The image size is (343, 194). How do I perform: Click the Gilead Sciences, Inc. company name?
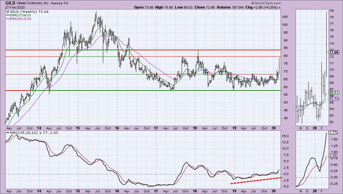coord(33,3)
